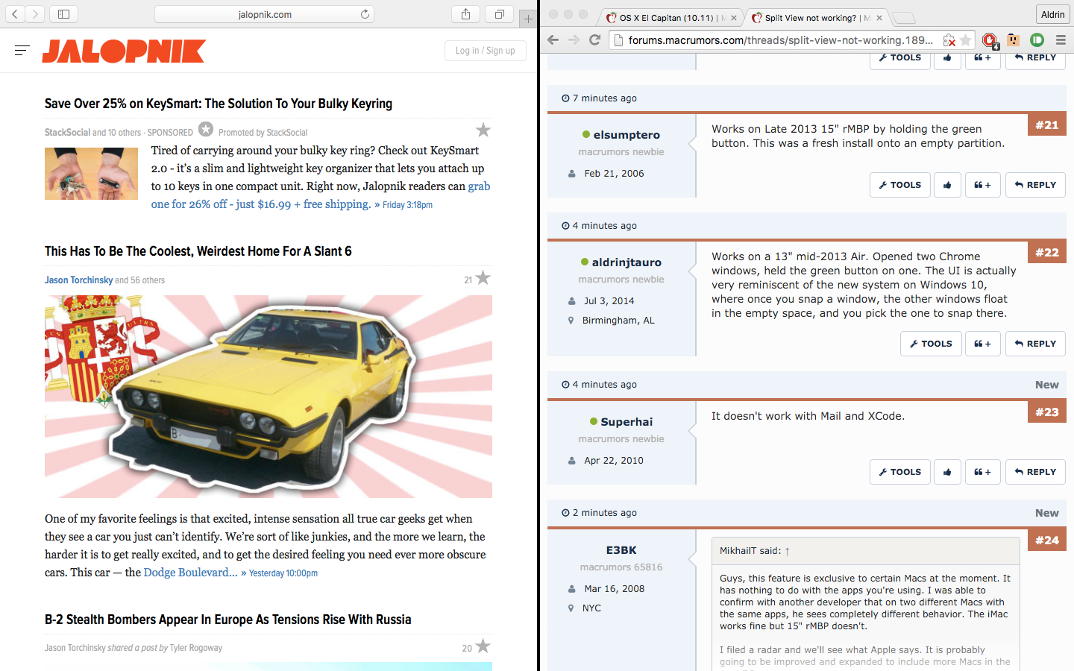Image resolution: width=1074 pixels, height=671 pixels.
Task: Click the macrumors URL in Chrome address bar
Action: pos(780,40)
